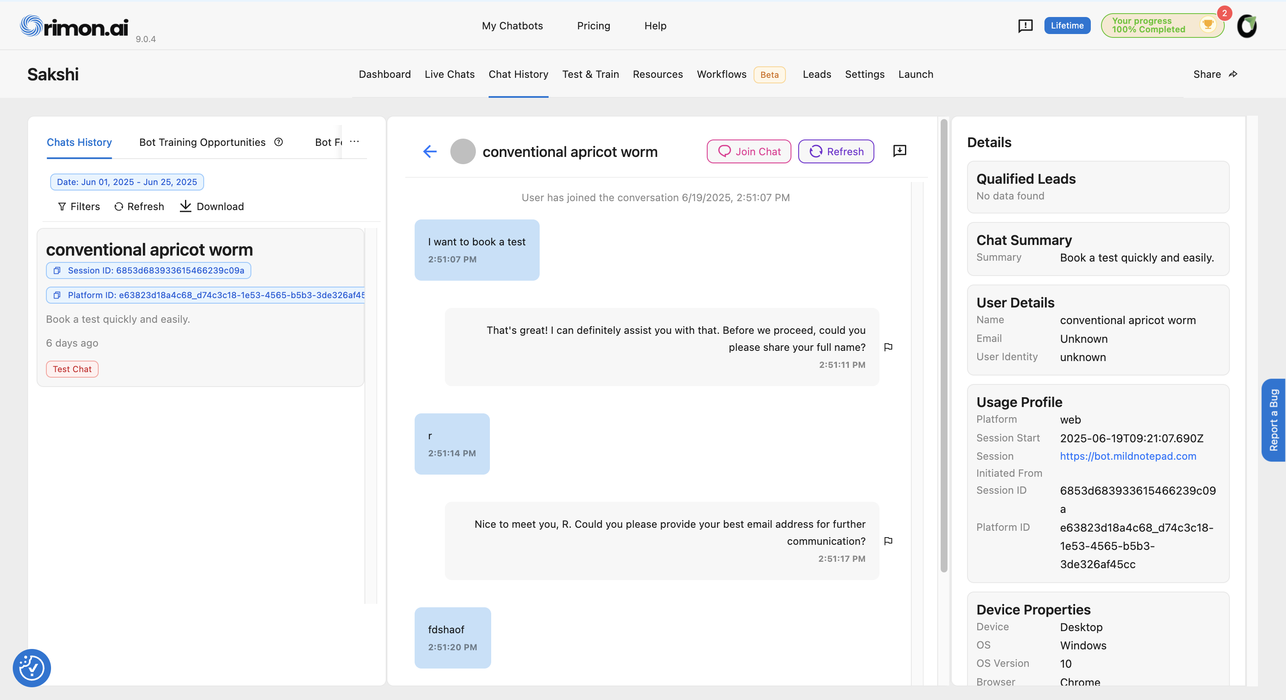
Task: Click the help icon next to Bot Training Opportunities
Action: [279, 142]
